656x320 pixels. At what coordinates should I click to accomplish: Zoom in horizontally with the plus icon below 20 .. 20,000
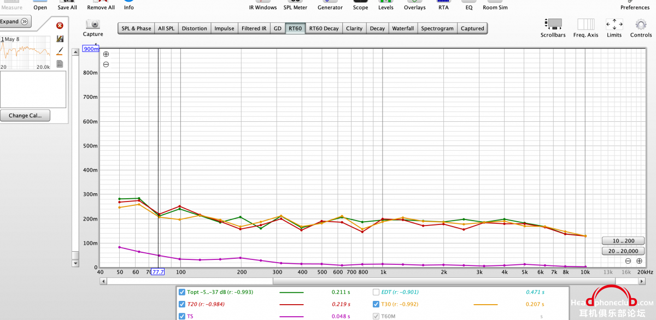tap(639, 261)
